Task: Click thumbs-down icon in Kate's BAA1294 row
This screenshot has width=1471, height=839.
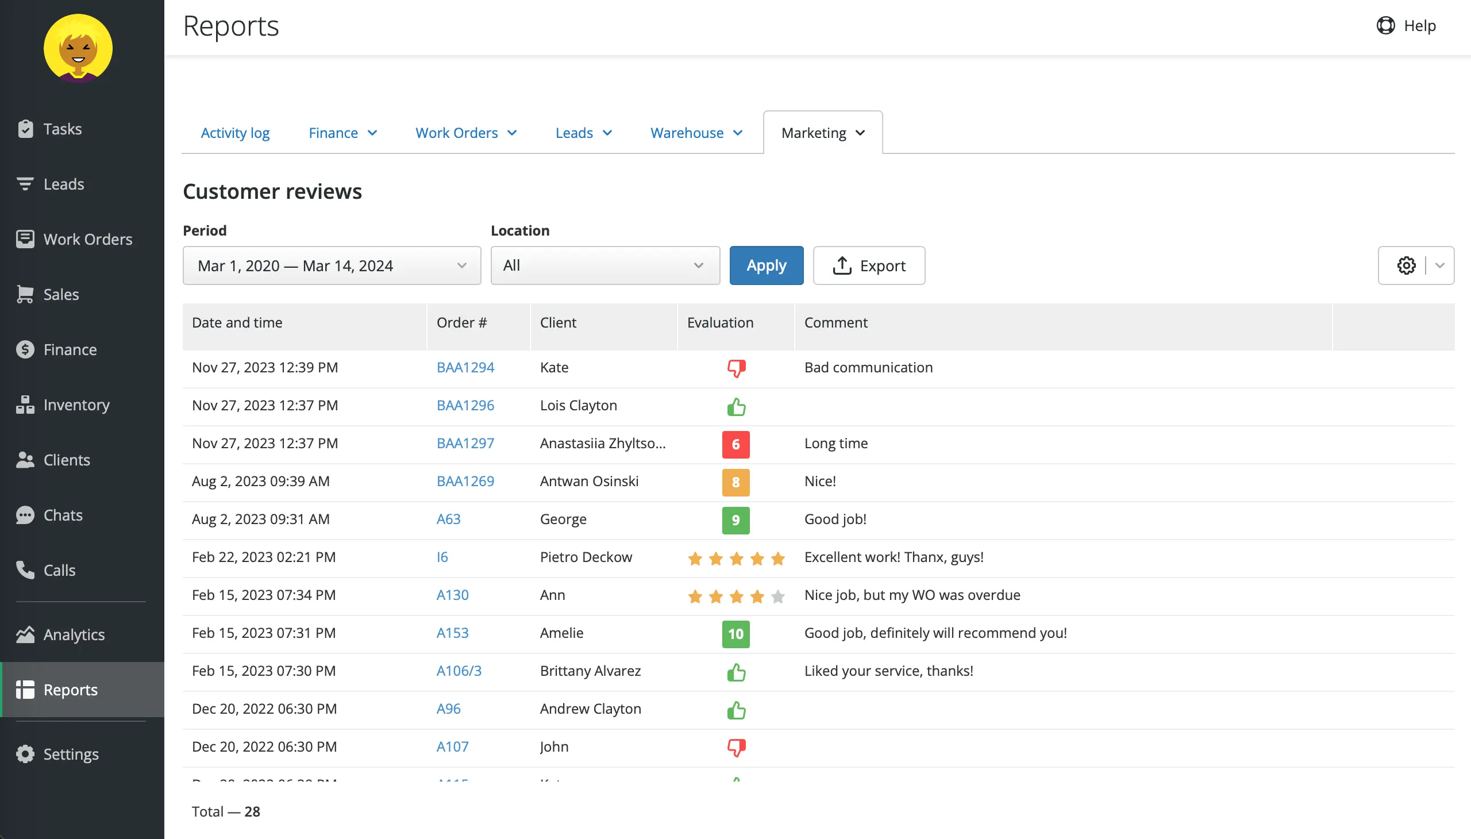Action: point(736,368)
